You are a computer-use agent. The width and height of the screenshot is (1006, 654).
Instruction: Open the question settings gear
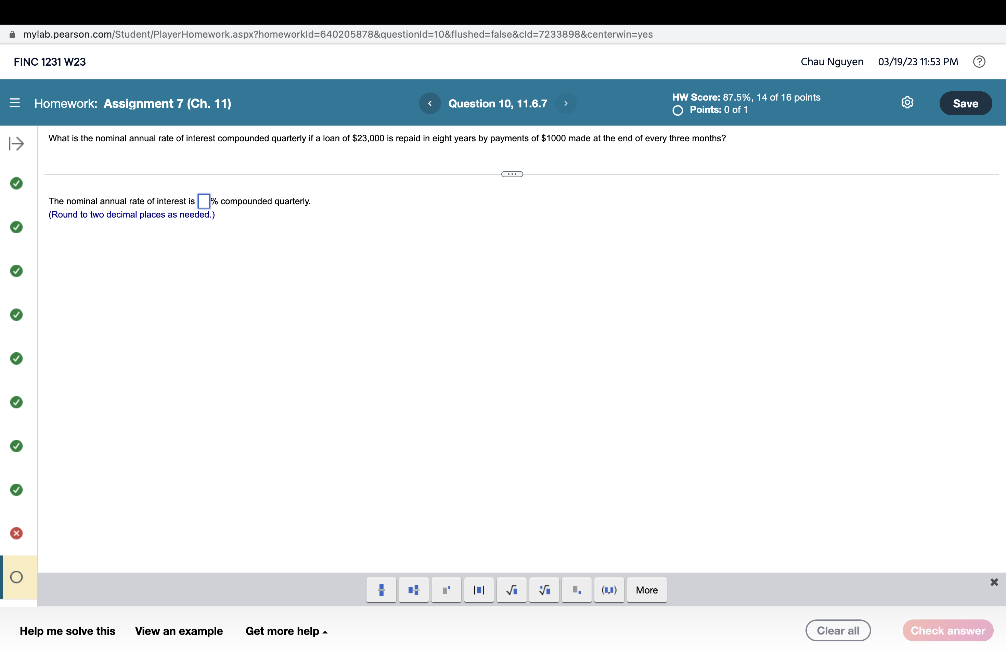pos(907,103)
